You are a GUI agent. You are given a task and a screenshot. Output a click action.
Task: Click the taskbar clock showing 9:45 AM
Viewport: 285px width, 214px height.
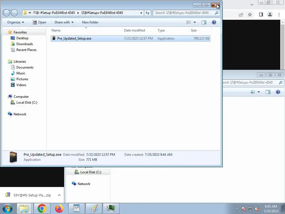271,209
